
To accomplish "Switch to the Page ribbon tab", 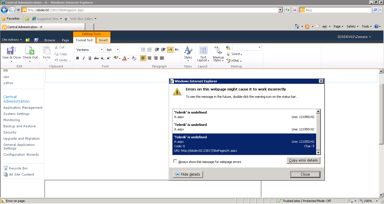I will pos(65,40).
